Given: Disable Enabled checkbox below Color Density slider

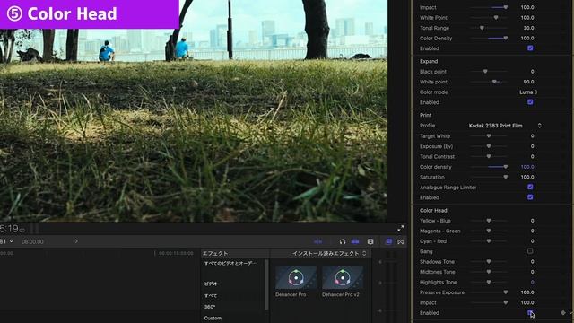Looking at the screenshot, I should [x=530, y=48].
